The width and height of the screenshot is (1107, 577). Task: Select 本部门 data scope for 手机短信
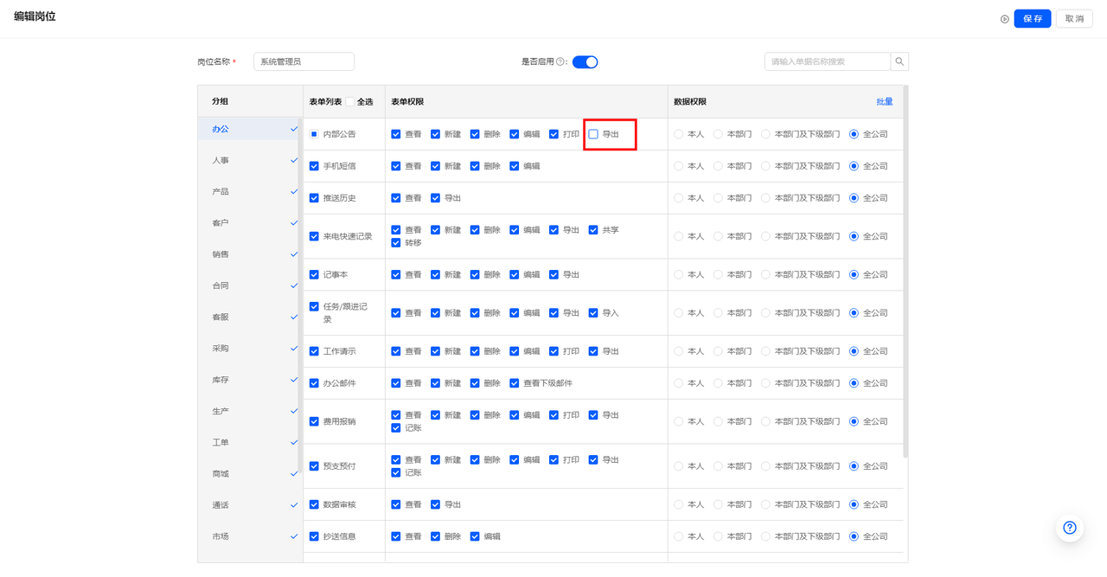718,166
